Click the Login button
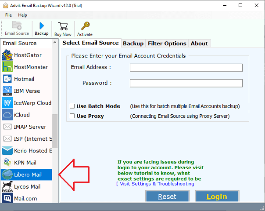This screenshot has width=265, height=211. click(x=217, y=196)
